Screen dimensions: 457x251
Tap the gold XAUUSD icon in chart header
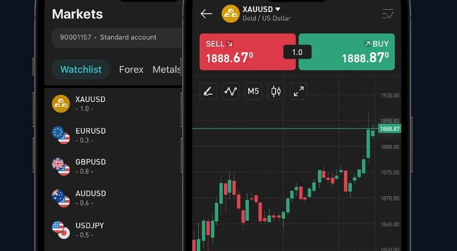coord(230,14)
